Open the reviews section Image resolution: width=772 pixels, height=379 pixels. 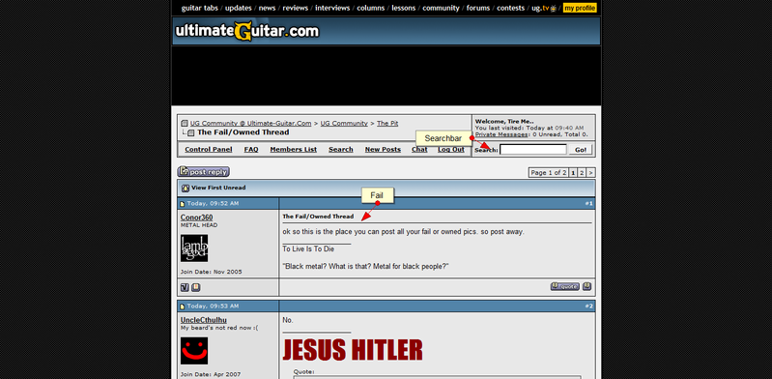[296, 8]
